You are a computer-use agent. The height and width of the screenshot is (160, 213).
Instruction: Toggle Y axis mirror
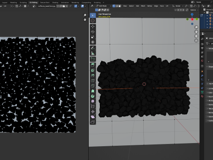pos(181,10)
